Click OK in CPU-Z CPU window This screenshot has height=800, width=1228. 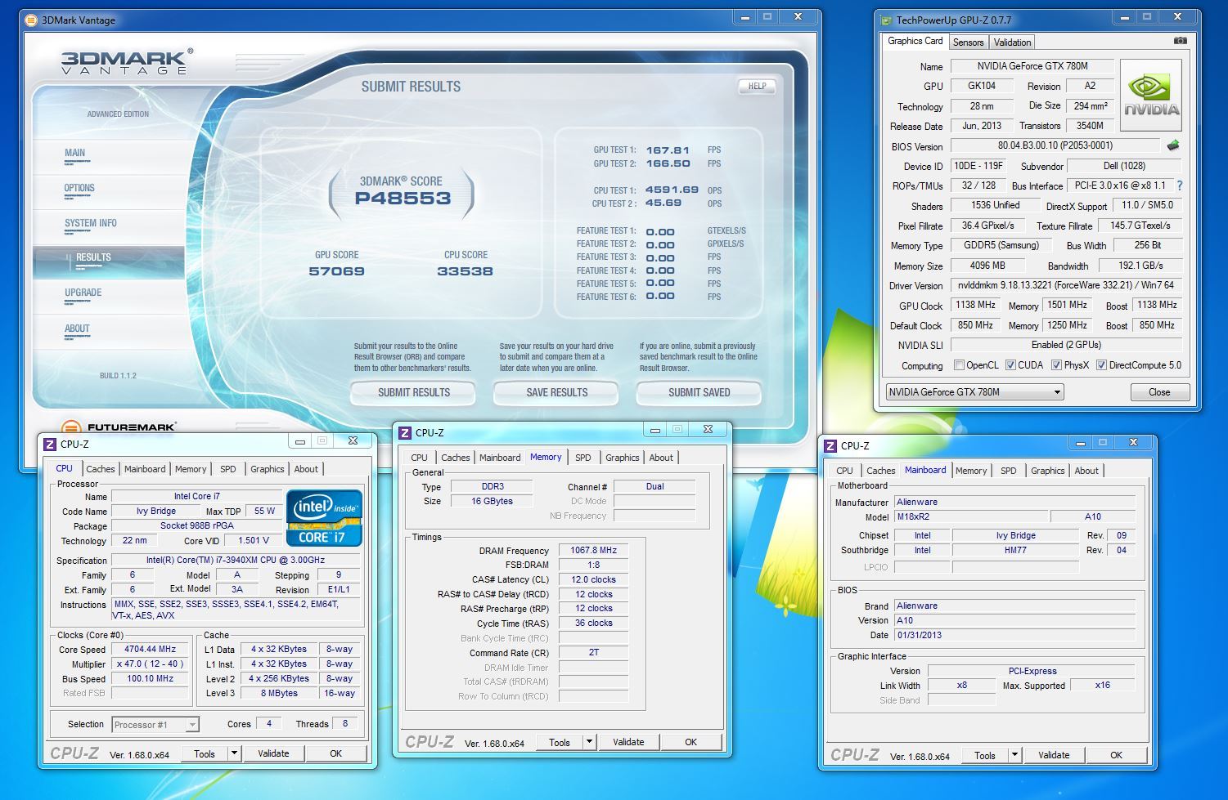335,753
